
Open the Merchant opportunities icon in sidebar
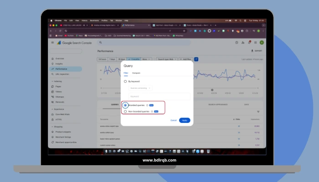coord(52,142)
